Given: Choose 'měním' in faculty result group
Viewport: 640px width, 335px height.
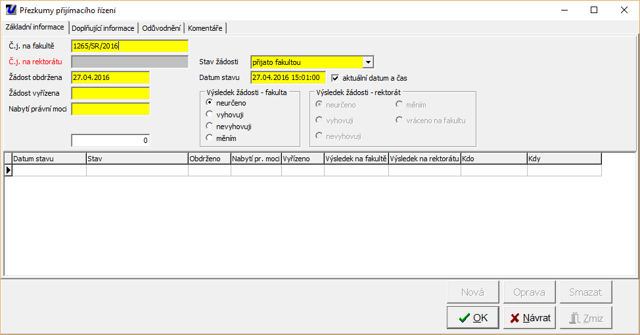Looking at the screenshot, I should 210,138.
